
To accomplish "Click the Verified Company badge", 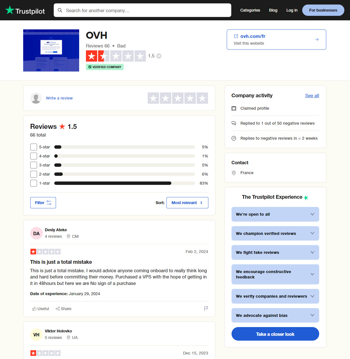I will [105, 67].
